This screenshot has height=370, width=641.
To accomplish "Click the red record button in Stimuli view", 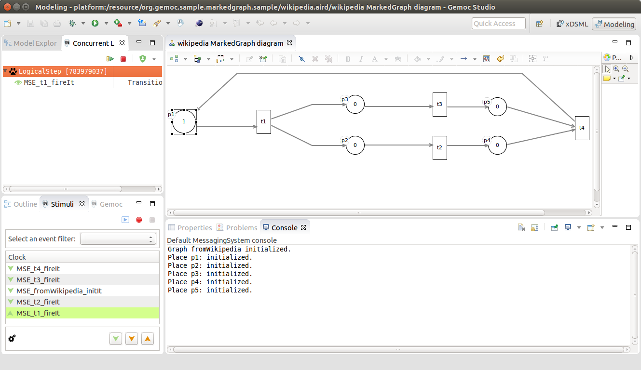I will tap(139, 220).
